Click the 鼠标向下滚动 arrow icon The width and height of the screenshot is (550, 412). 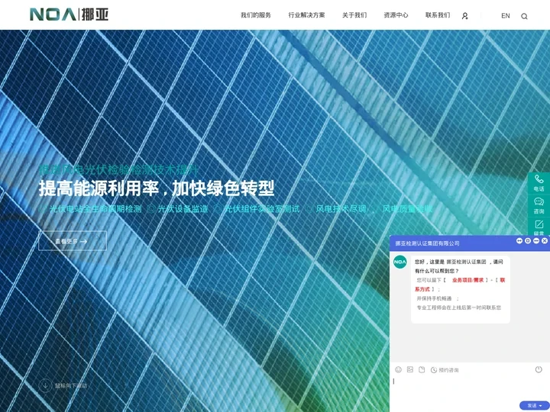coord(45,386)
